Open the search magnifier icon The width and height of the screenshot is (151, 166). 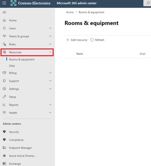[x=148, y=3]
